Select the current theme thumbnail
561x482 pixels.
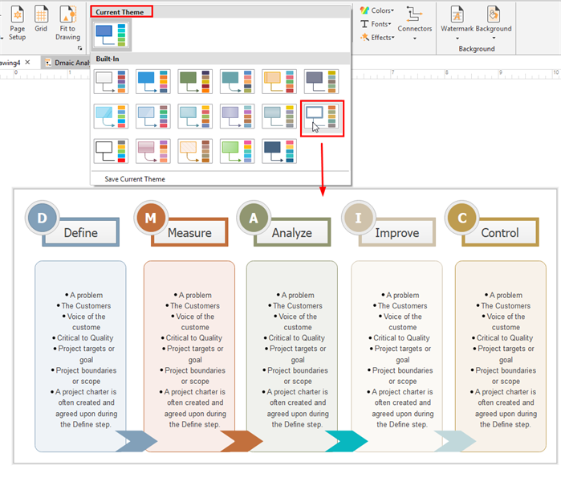tap(111, 35)
